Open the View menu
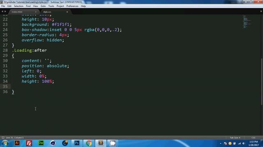The image size is (263, 147). pyautogui.click(x=35, y=6)
